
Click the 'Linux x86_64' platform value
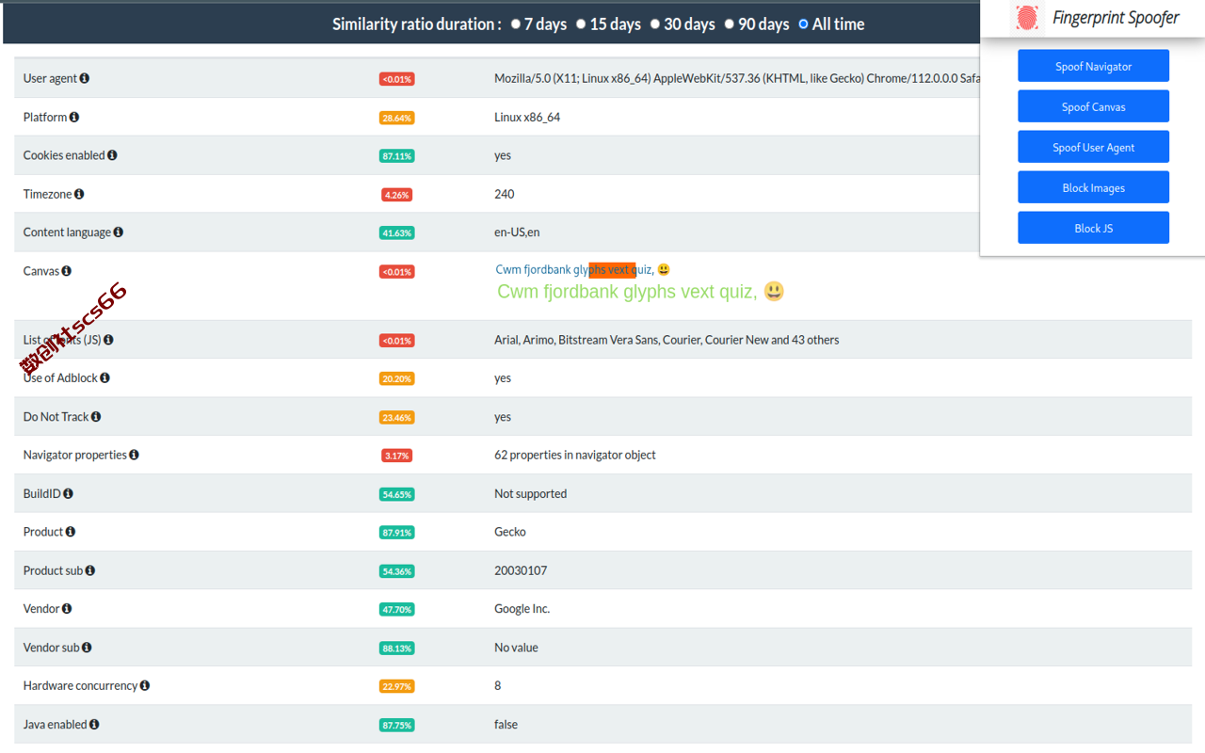pyautogui.click(x=527, y=117)
